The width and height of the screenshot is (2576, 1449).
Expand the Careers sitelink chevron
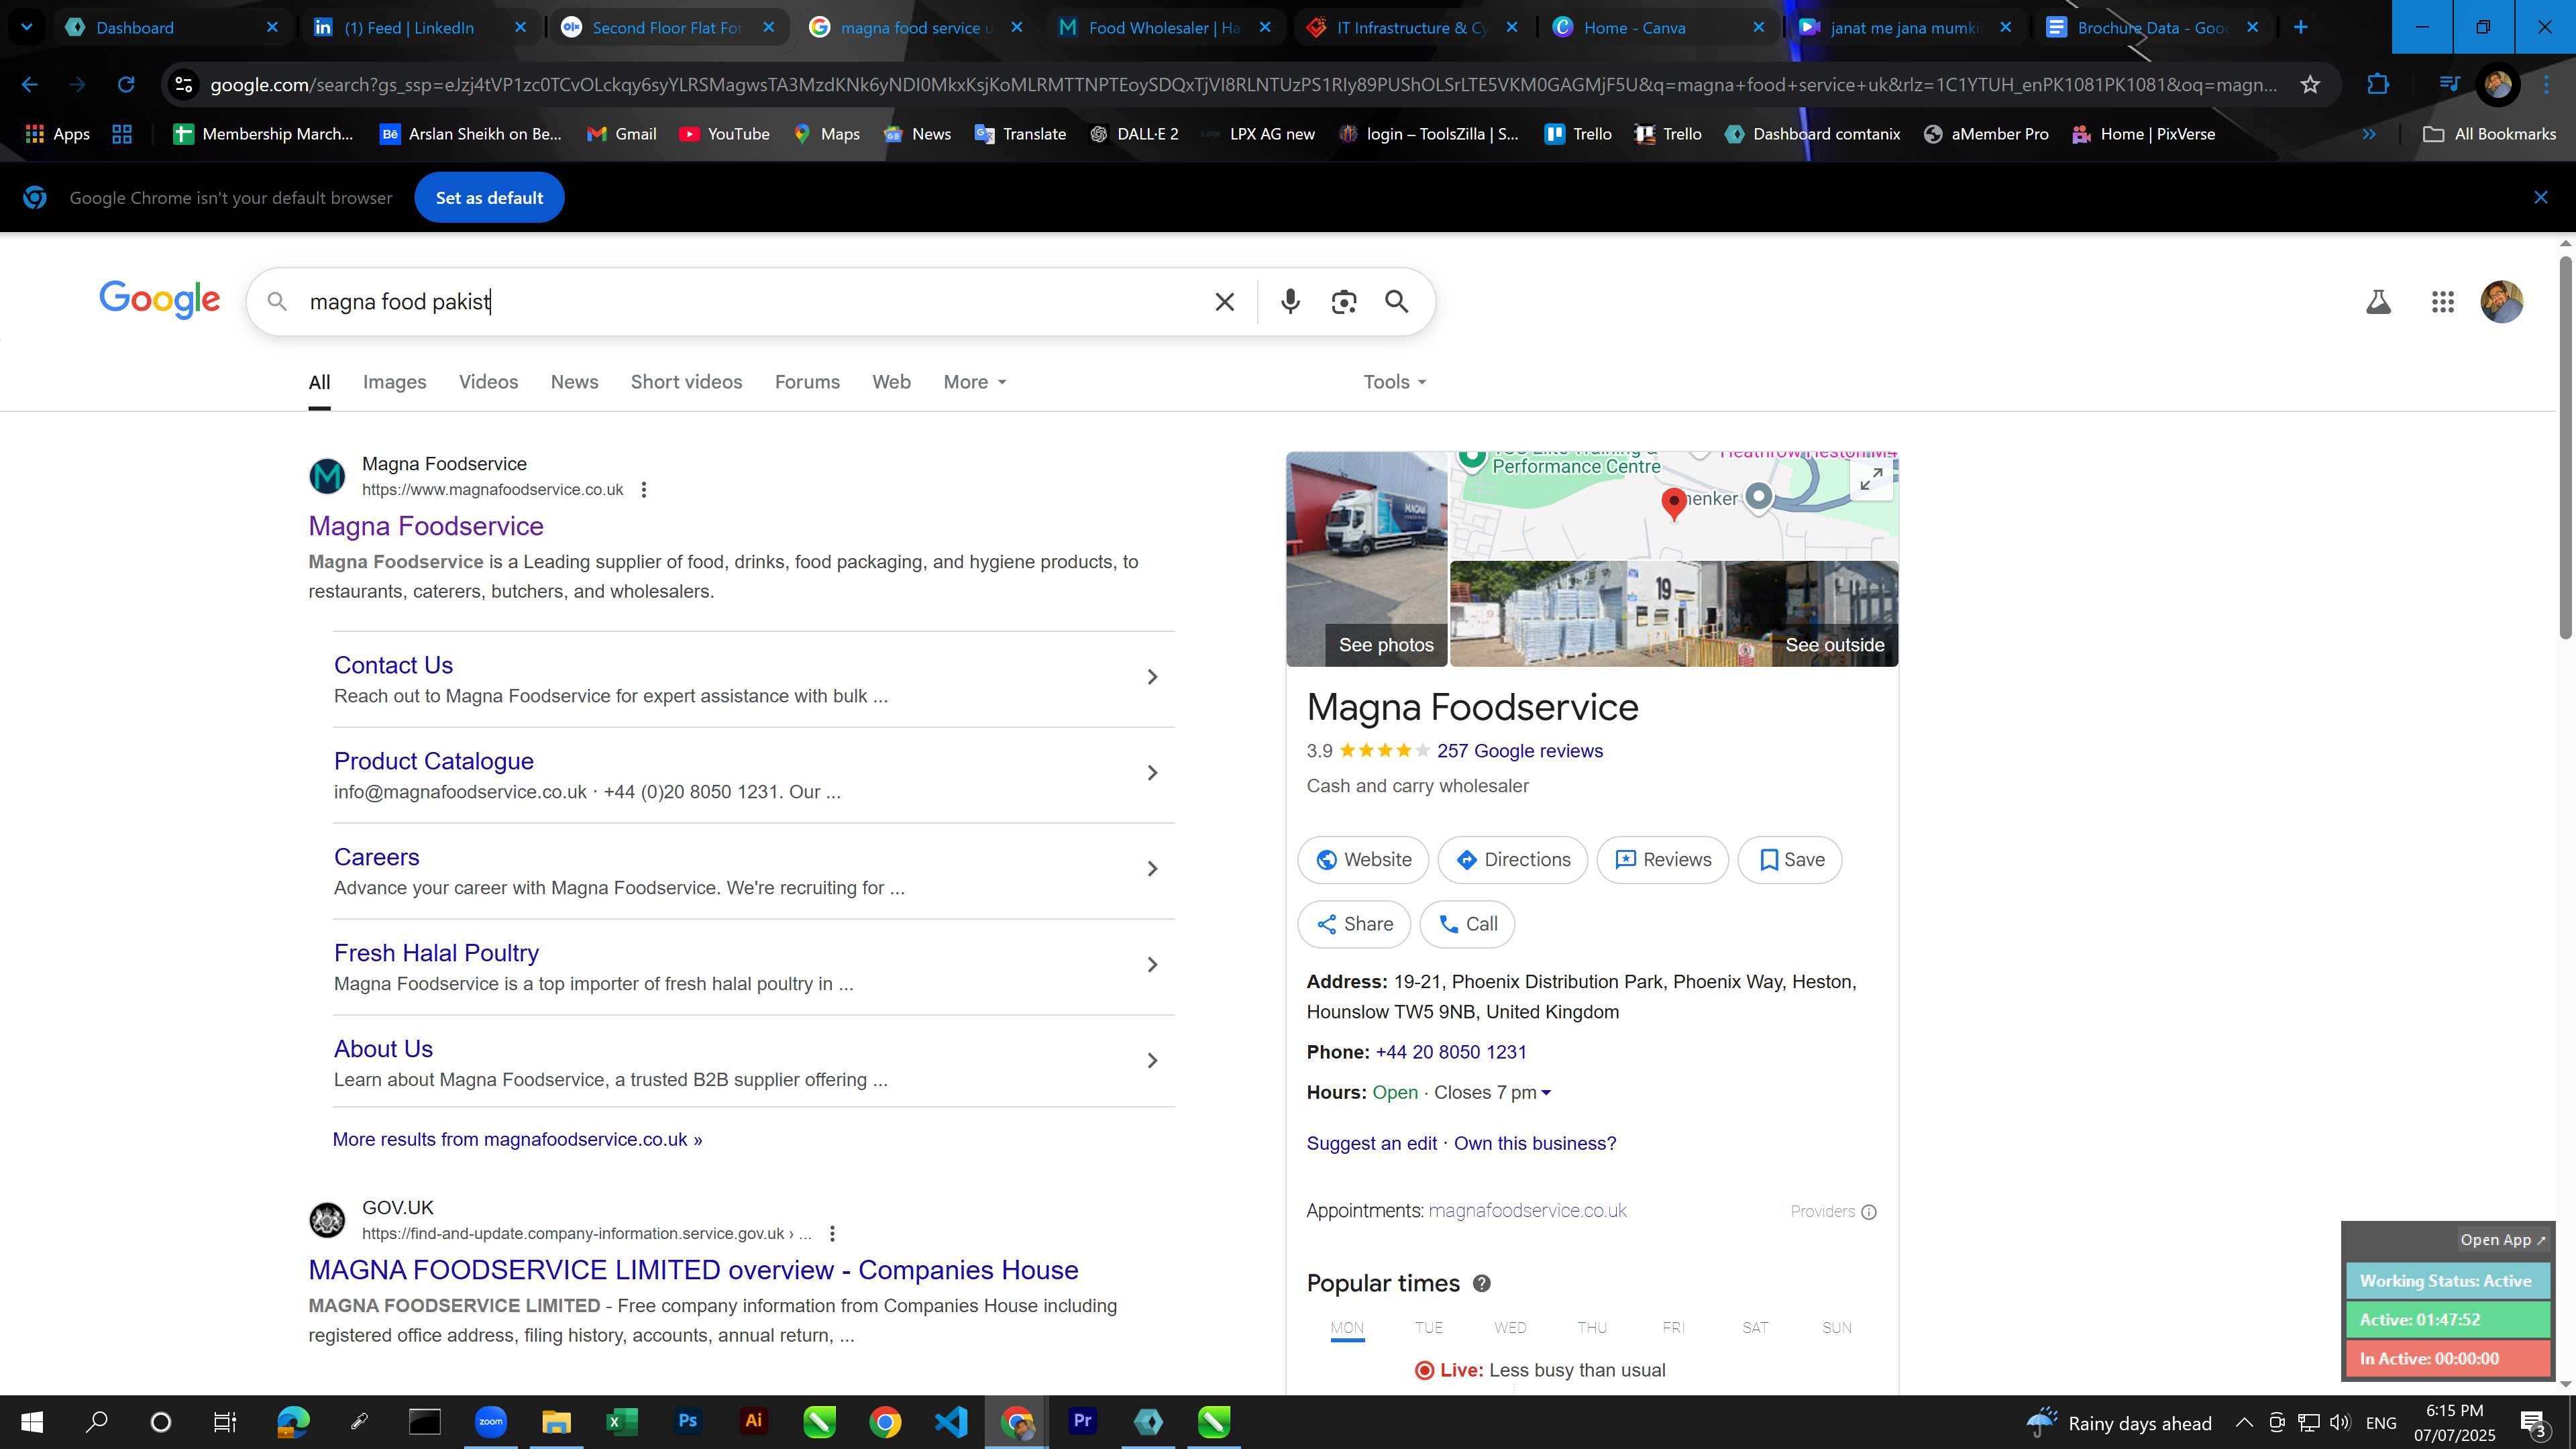pyautogui.click(x=1152, y=869)
